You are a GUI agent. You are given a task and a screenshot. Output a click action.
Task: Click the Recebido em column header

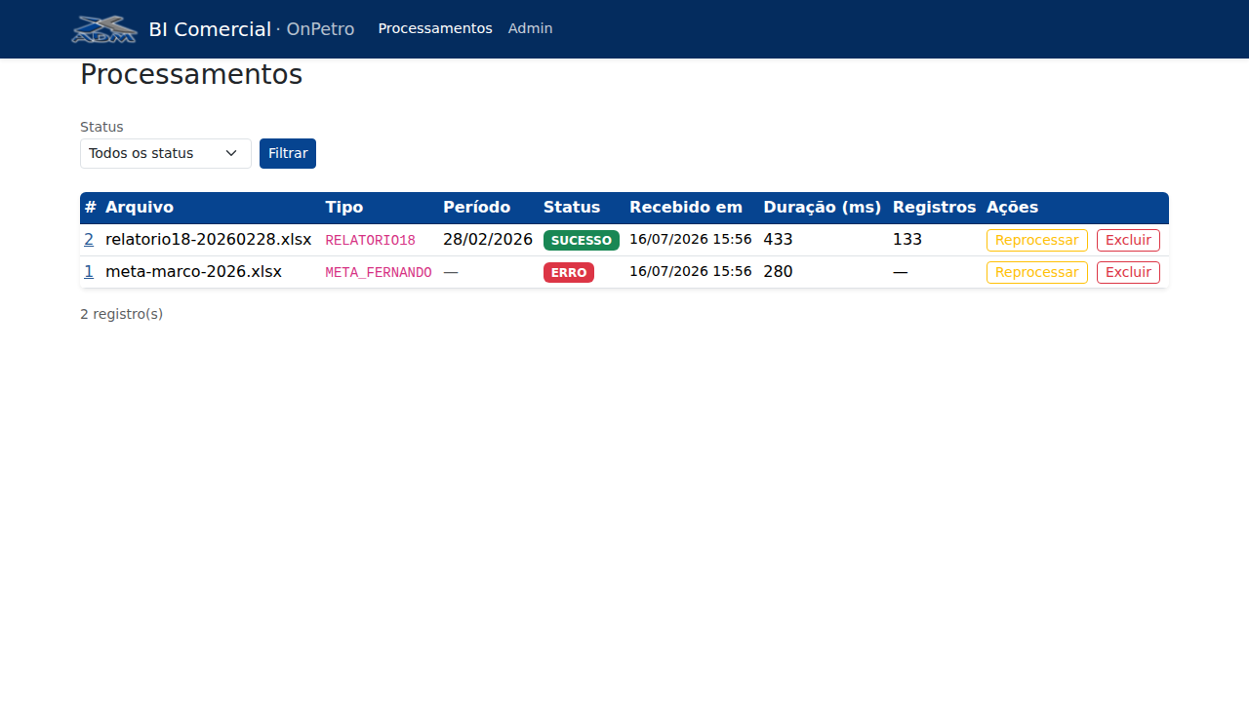click(x=686, y=208)
